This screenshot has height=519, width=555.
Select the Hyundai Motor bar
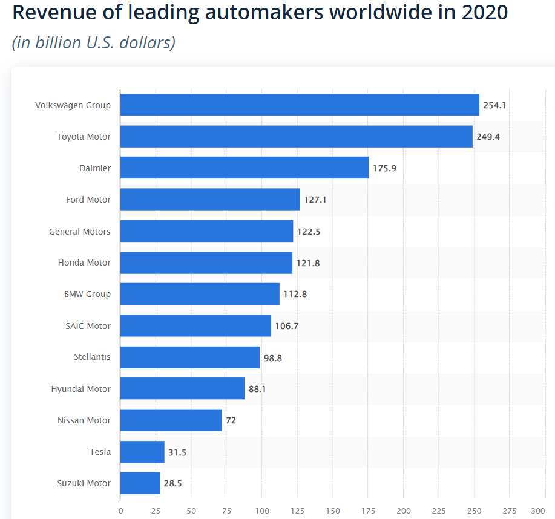click(x=183, y=388)
